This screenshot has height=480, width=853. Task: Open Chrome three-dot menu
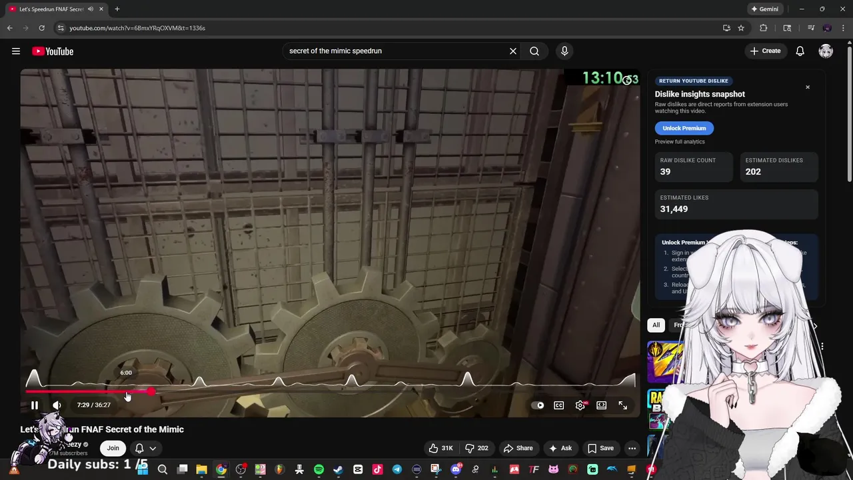[x=843, y=28]
